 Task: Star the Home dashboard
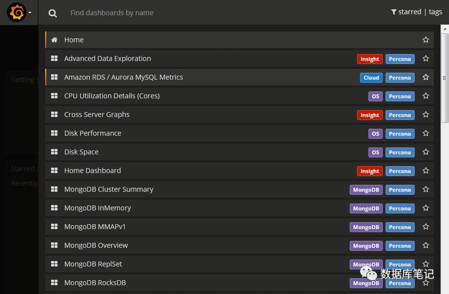pos(426,40)
